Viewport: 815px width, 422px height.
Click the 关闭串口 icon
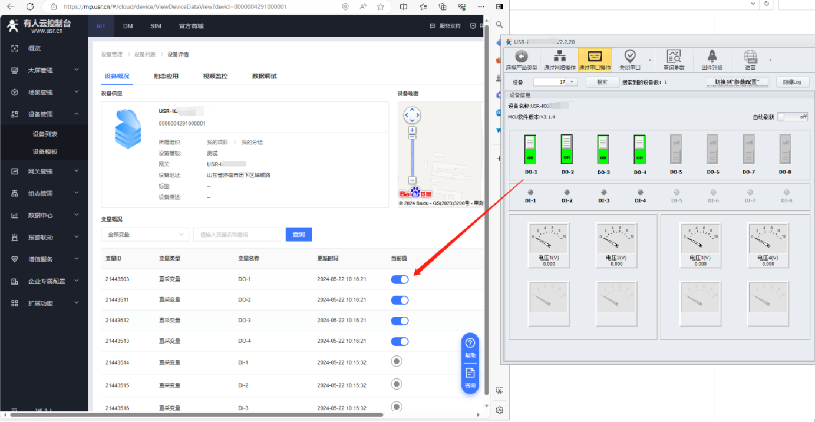pyautogui.click(x=630, y=57)
